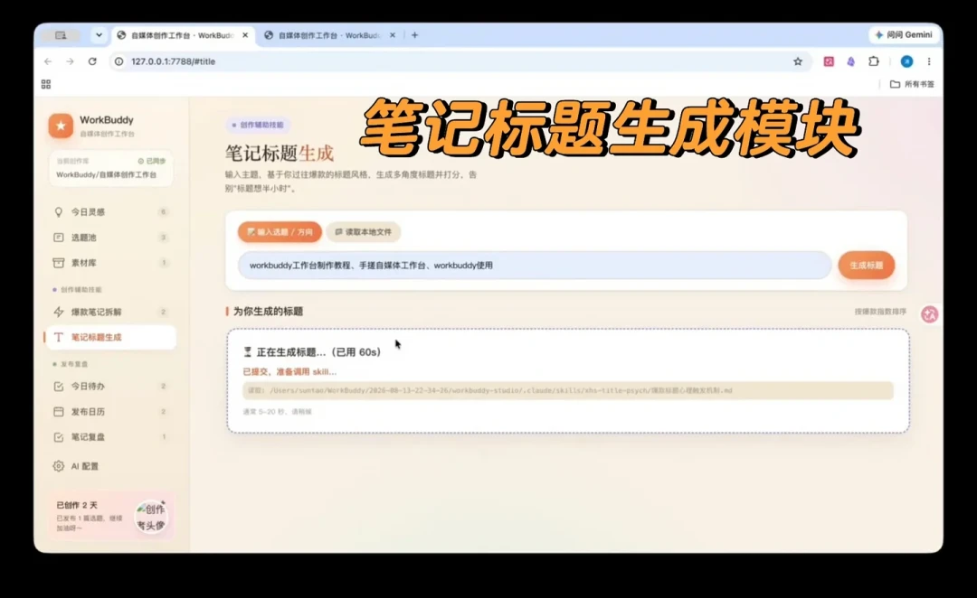Click 按爆款指数排序 sort link

click(880, 312)
